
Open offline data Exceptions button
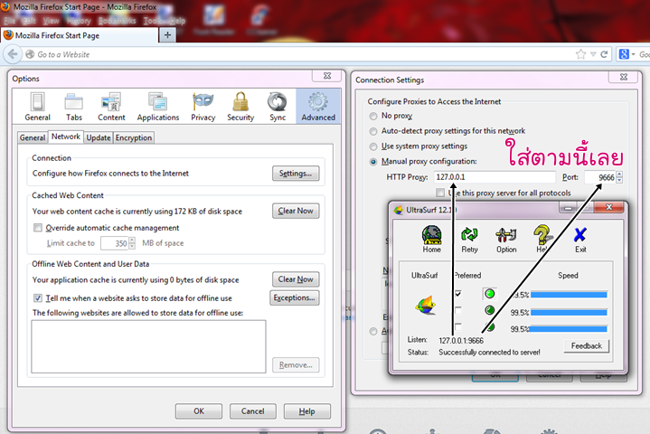click(x=295, y=297)
